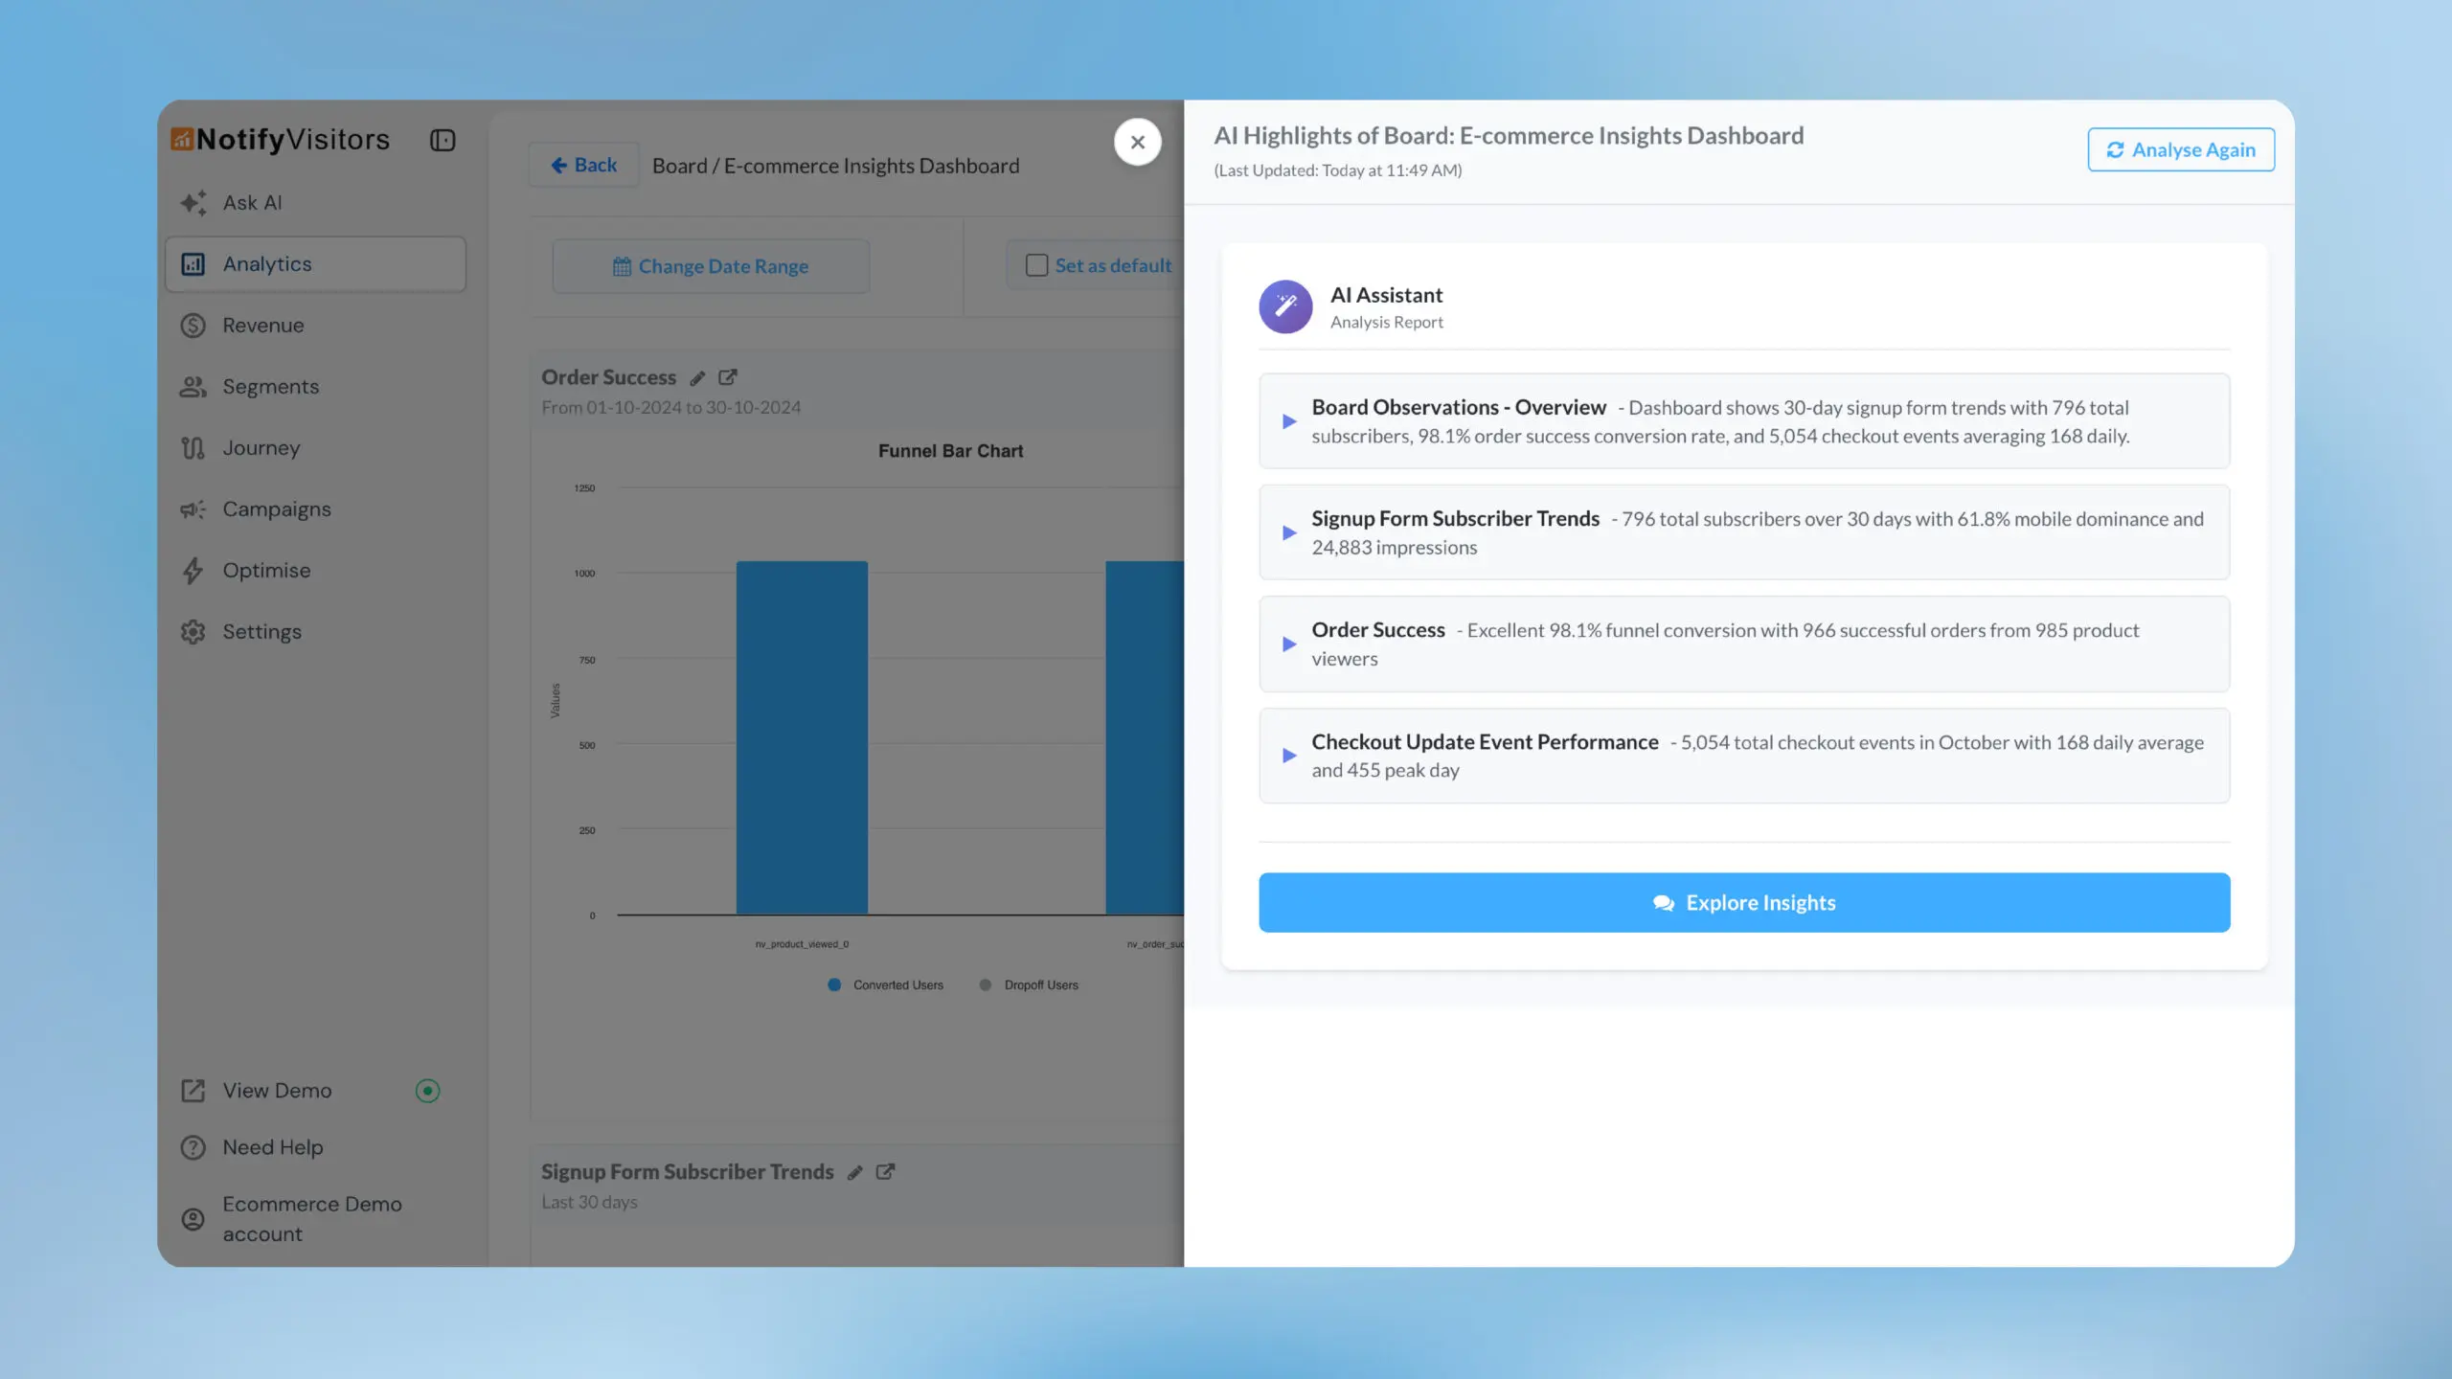Viewport: 2452px width, 1379px height.
Task: Open the Change Date Range picker
Action: pyautogui.click(x=710, y=265)
